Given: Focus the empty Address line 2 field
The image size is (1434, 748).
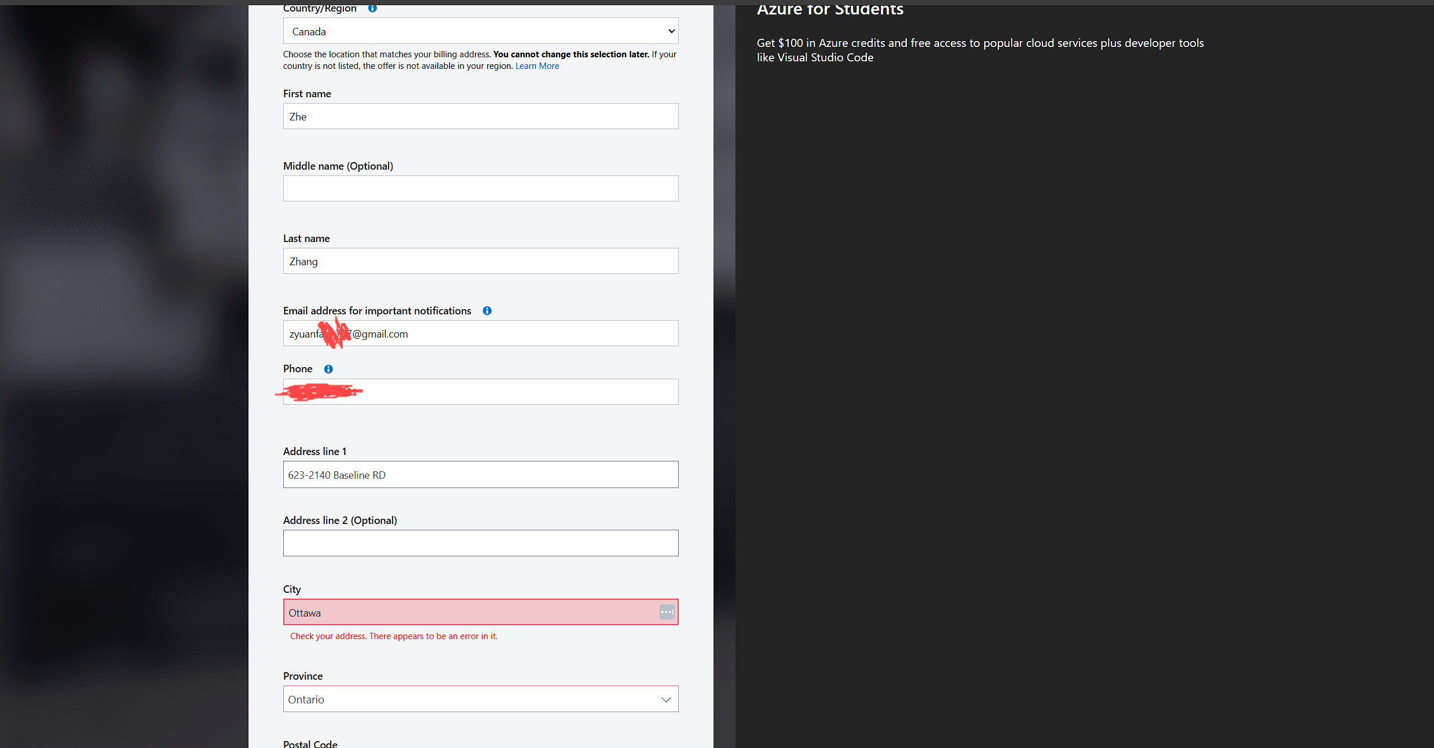Looking at the screenshot, I should pyautogui.click(x=480, y=543).
